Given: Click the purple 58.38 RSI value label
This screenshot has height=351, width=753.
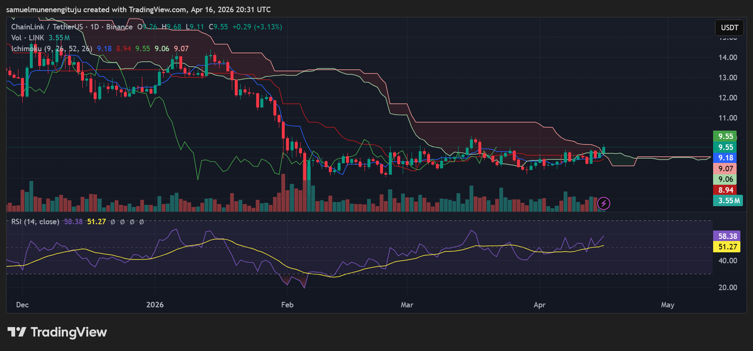Looking at the screenshot, I should [727, 236].
